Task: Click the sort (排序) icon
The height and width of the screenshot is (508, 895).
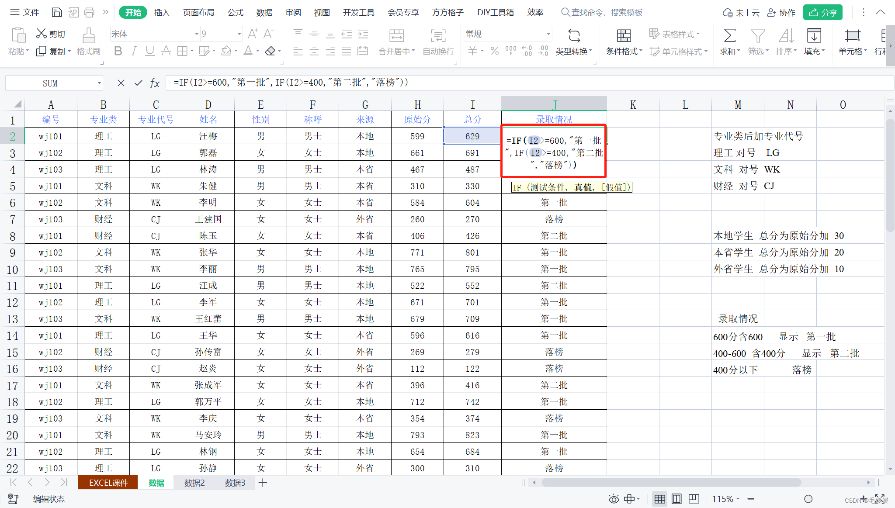Action: (786, 35)
